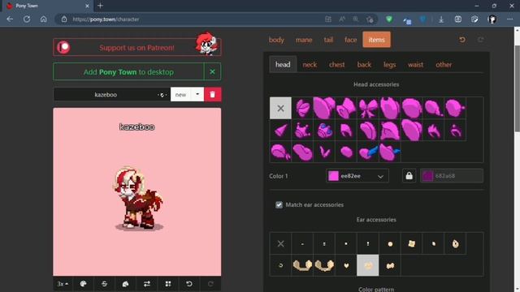Switch to the body tab
Image resolution: width=520 pixels, height=292 pixels.
click(276, 40)
